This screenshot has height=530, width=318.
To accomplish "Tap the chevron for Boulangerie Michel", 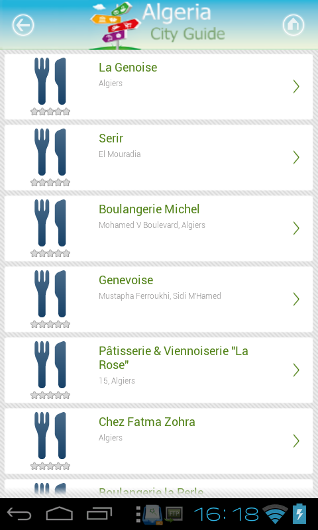I will (296, 229).
